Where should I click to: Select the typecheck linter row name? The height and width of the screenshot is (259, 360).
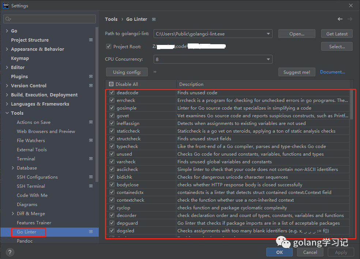click(x=127, y=146)
